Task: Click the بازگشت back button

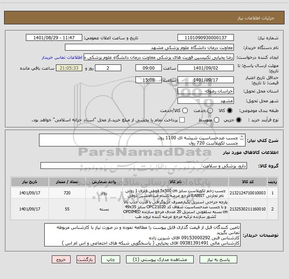Action: click(86, 259)
